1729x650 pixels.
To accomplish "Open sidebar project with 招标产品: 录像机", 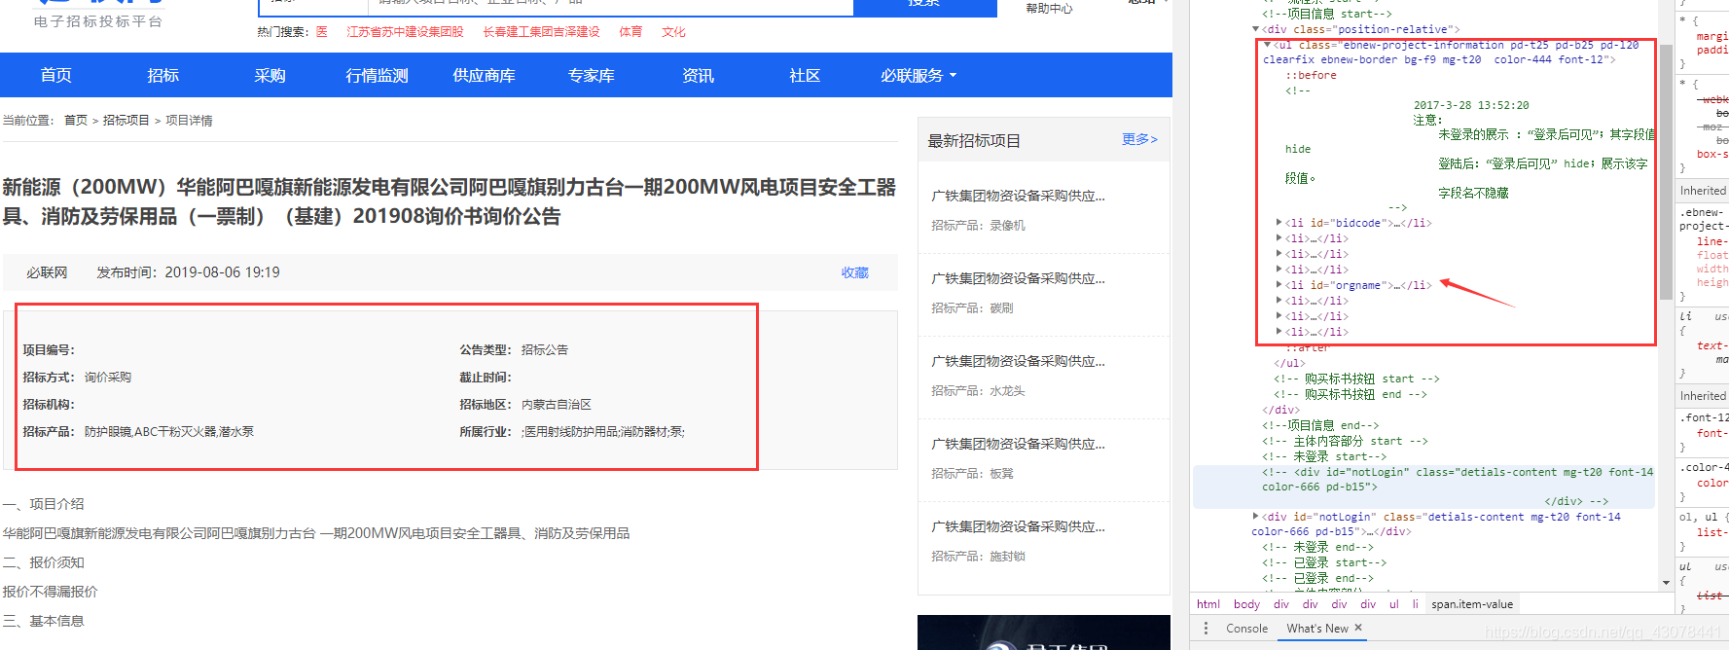I will 1018,196.
